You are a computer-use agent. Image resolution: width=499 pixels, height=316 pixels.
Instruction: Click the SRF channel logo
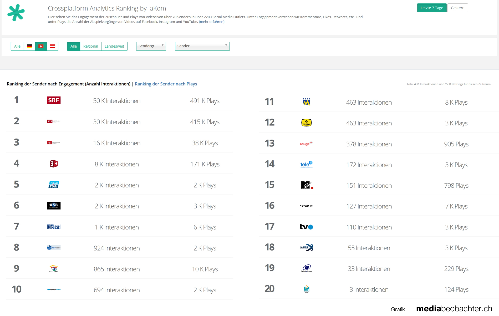(x=54, y=100)
